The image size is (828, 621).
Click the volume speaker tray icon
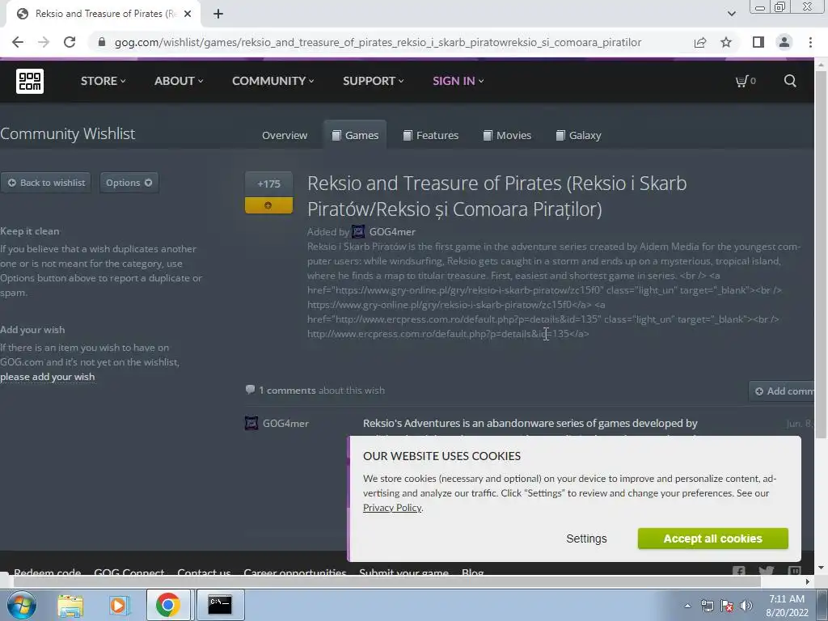(746, 606)
